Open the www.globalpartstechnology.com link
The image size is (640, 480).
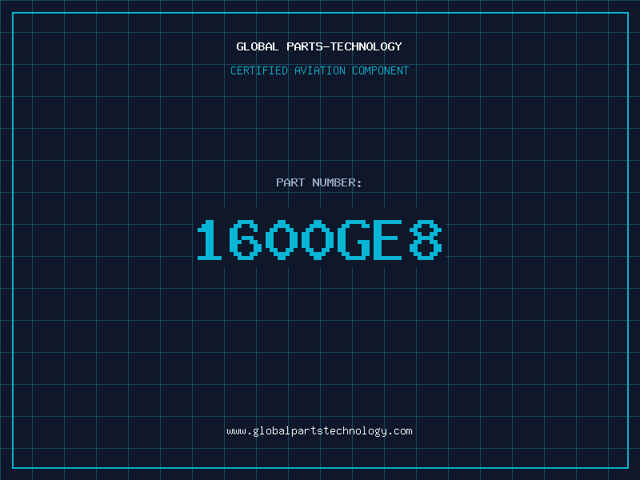tap(319, 431)
